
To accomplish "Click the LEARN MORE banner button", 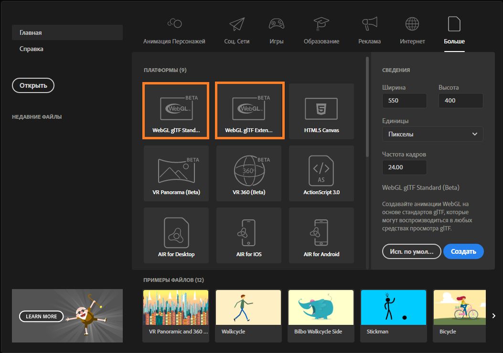I will [42, 316].
